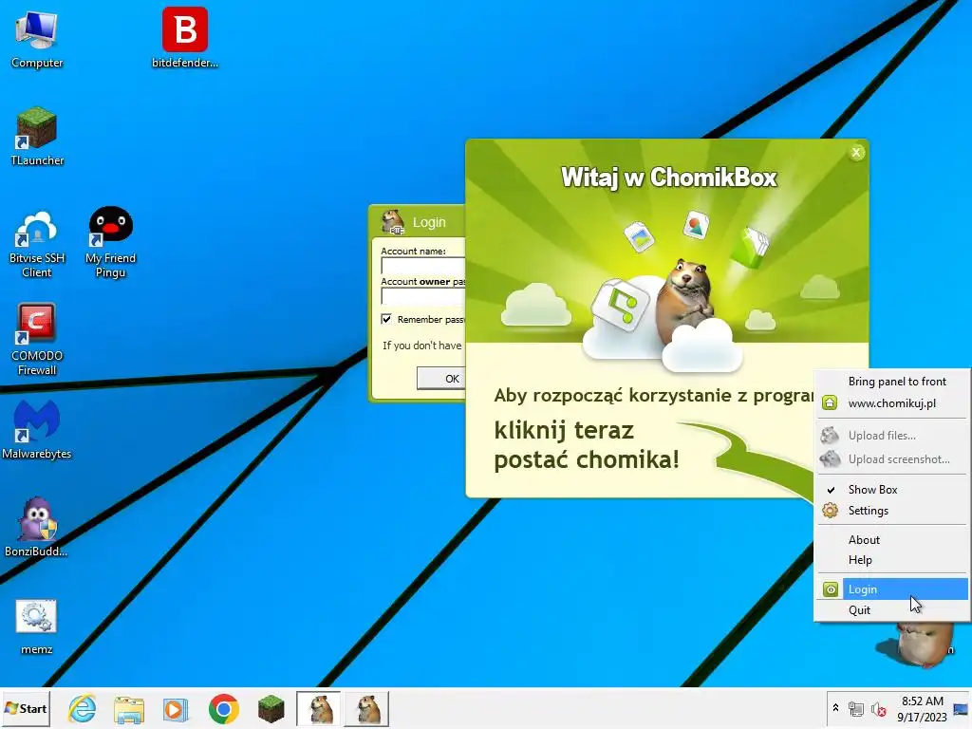Click the music note cube in welcome banner
This screenshot has width=972, height=729.
click(x=620, y=304)
